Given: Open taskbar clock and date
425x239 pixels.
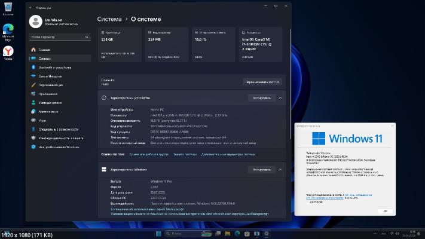Looking at the screenshot, I should point(409,234).
